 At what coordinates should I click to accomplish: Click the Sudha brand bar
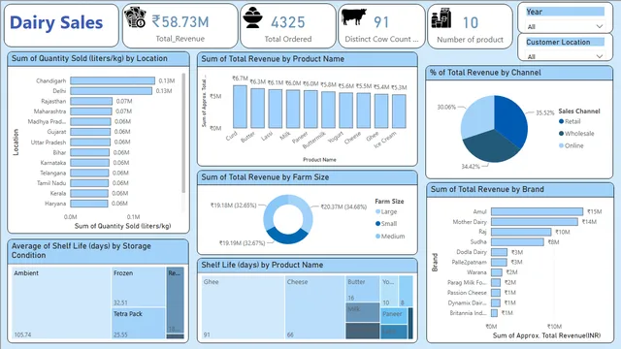(517, 241)
